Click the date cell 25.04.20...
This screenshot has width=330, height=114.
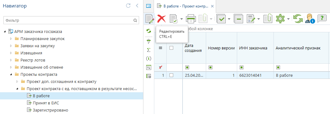(194, 75)
